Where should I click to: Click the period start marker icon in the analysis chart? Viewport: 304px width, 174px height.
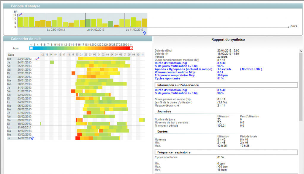click(x=20, y=14)
